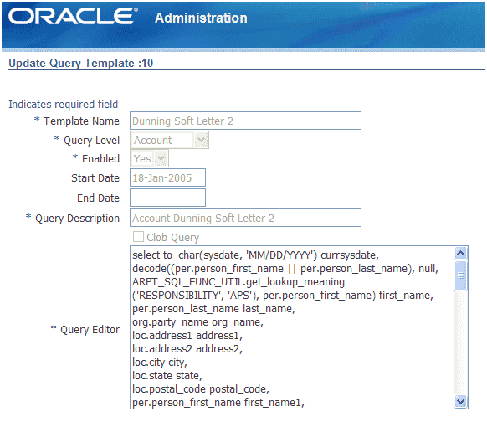Focus the Query Description field
487x432 pixels.
coord(245,218)
